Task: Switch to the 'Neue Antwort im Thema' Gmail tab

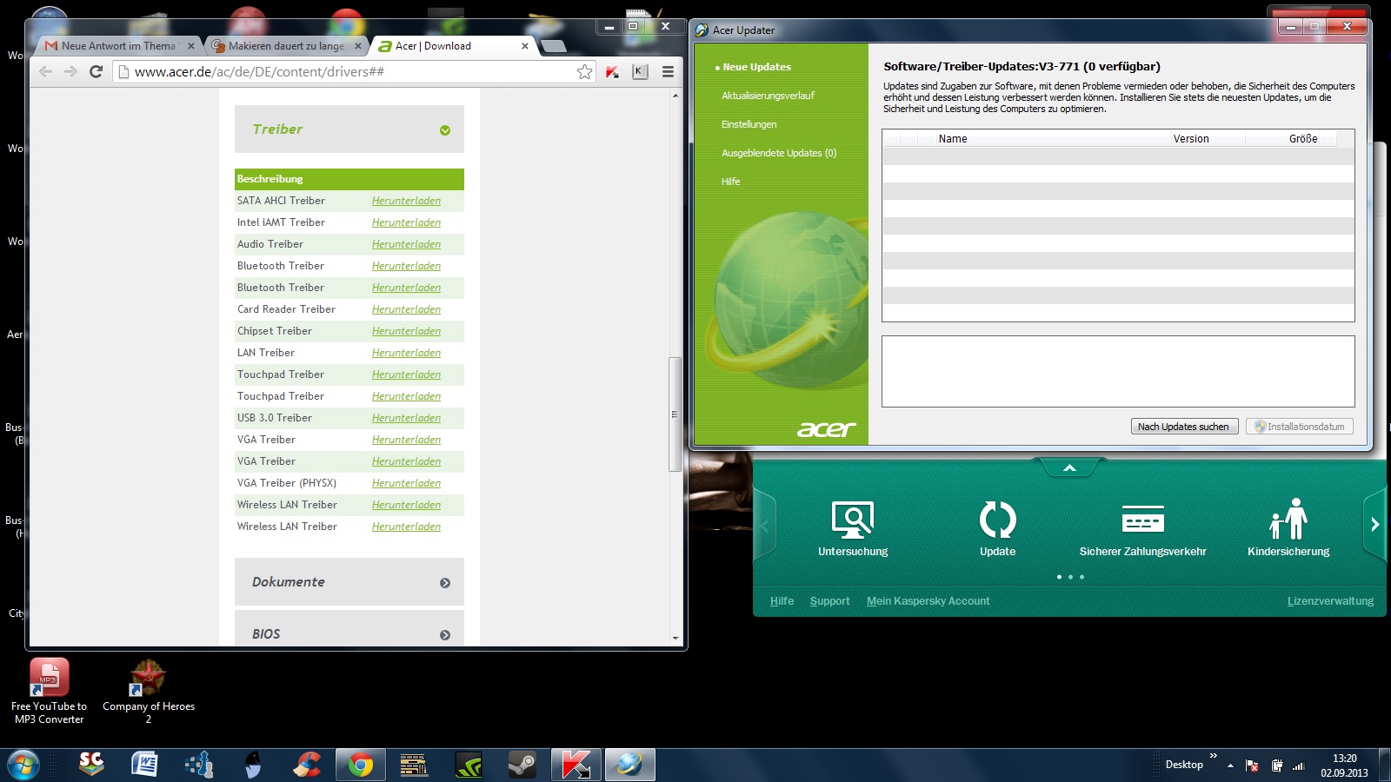Action: (x=118, y=46)
